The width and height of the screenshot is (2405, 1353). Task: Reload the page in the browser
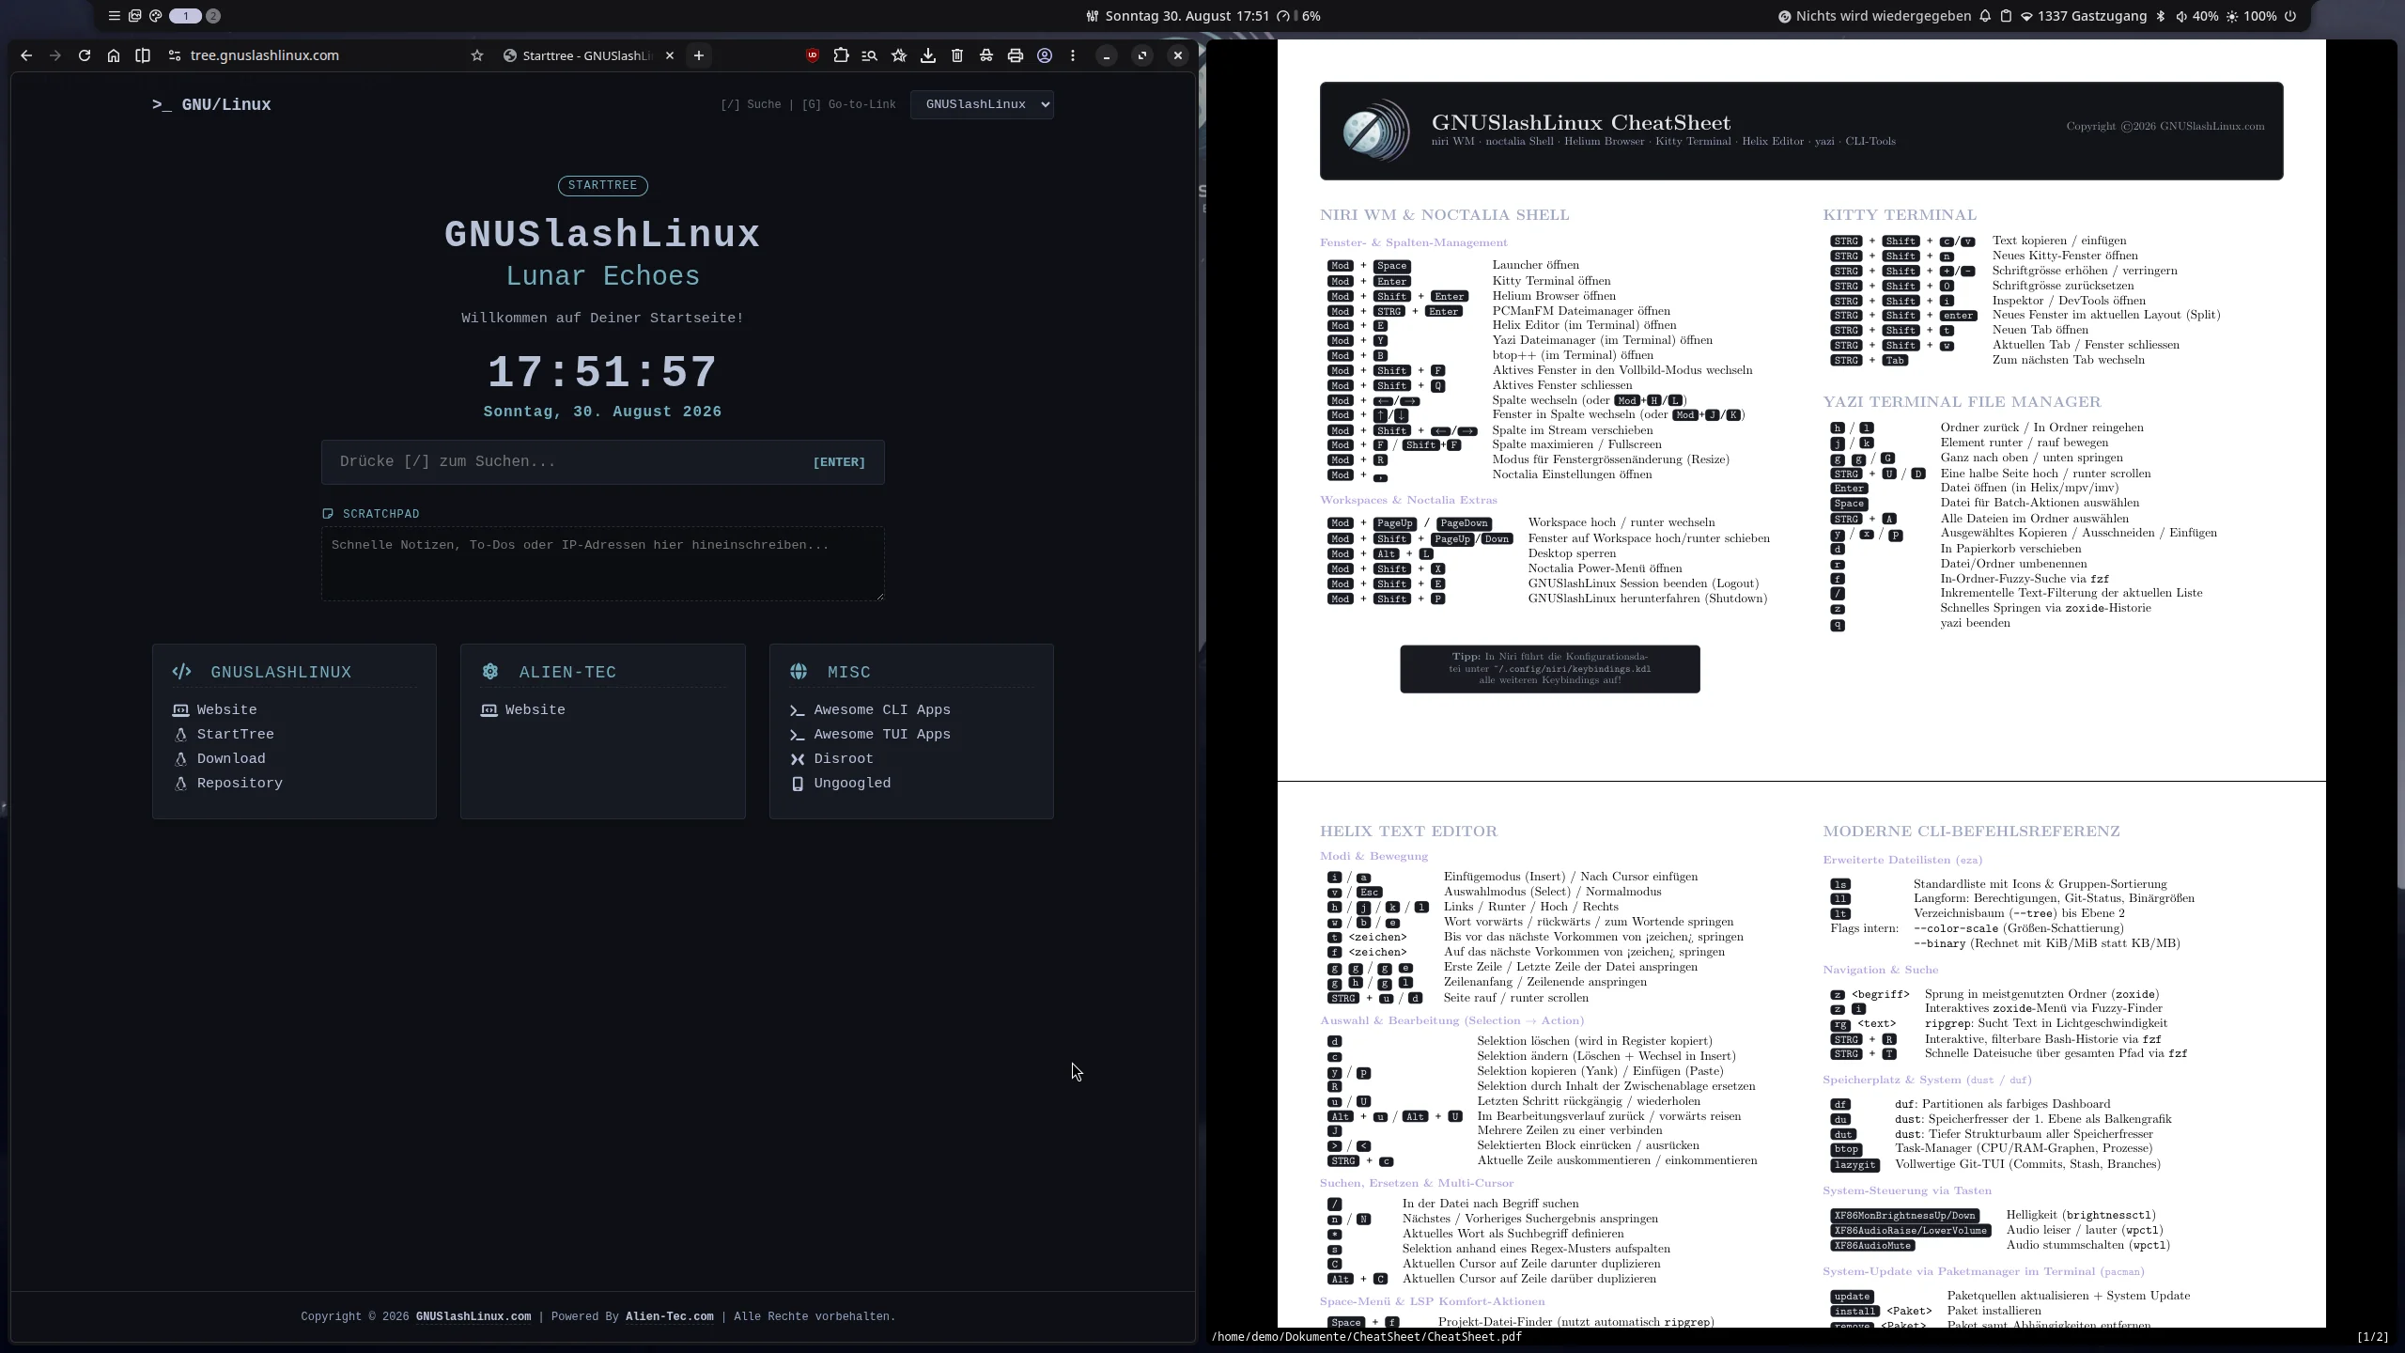[x=85, y=55]
